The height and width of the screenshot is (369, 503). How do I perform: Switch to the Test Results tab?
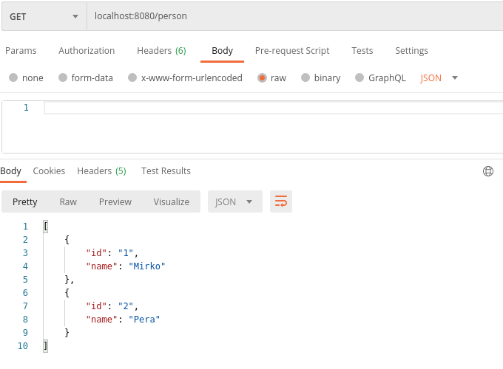(166, 171)
